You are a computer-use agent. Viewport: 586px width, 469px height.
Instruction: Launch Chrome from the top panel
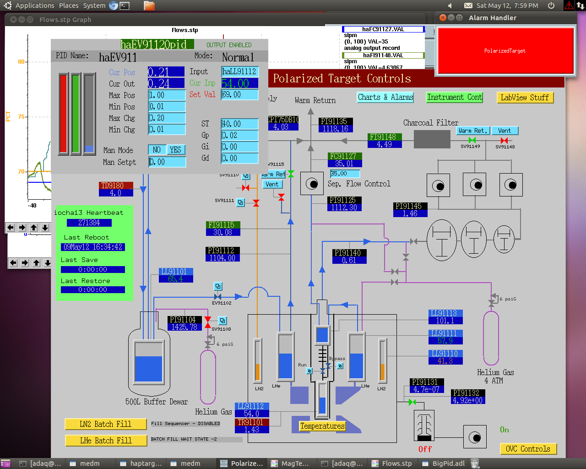point(114,5)
